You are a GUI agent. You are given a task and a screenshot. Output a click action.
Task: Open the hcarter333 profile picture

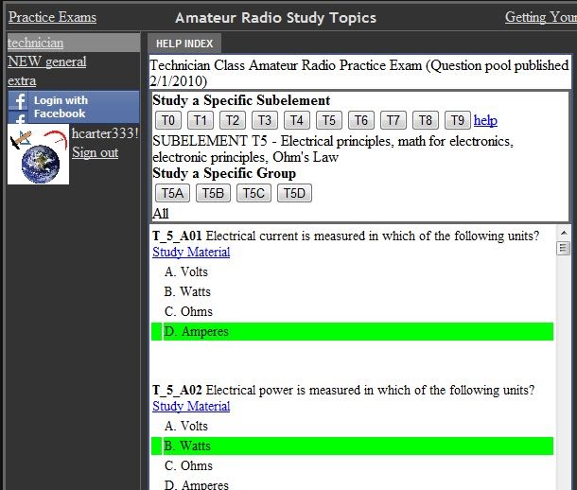click(38, 154)
